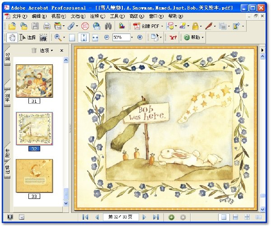Click the Create PDF button
The image size is (271, 227).
click(x=146, y=26)
